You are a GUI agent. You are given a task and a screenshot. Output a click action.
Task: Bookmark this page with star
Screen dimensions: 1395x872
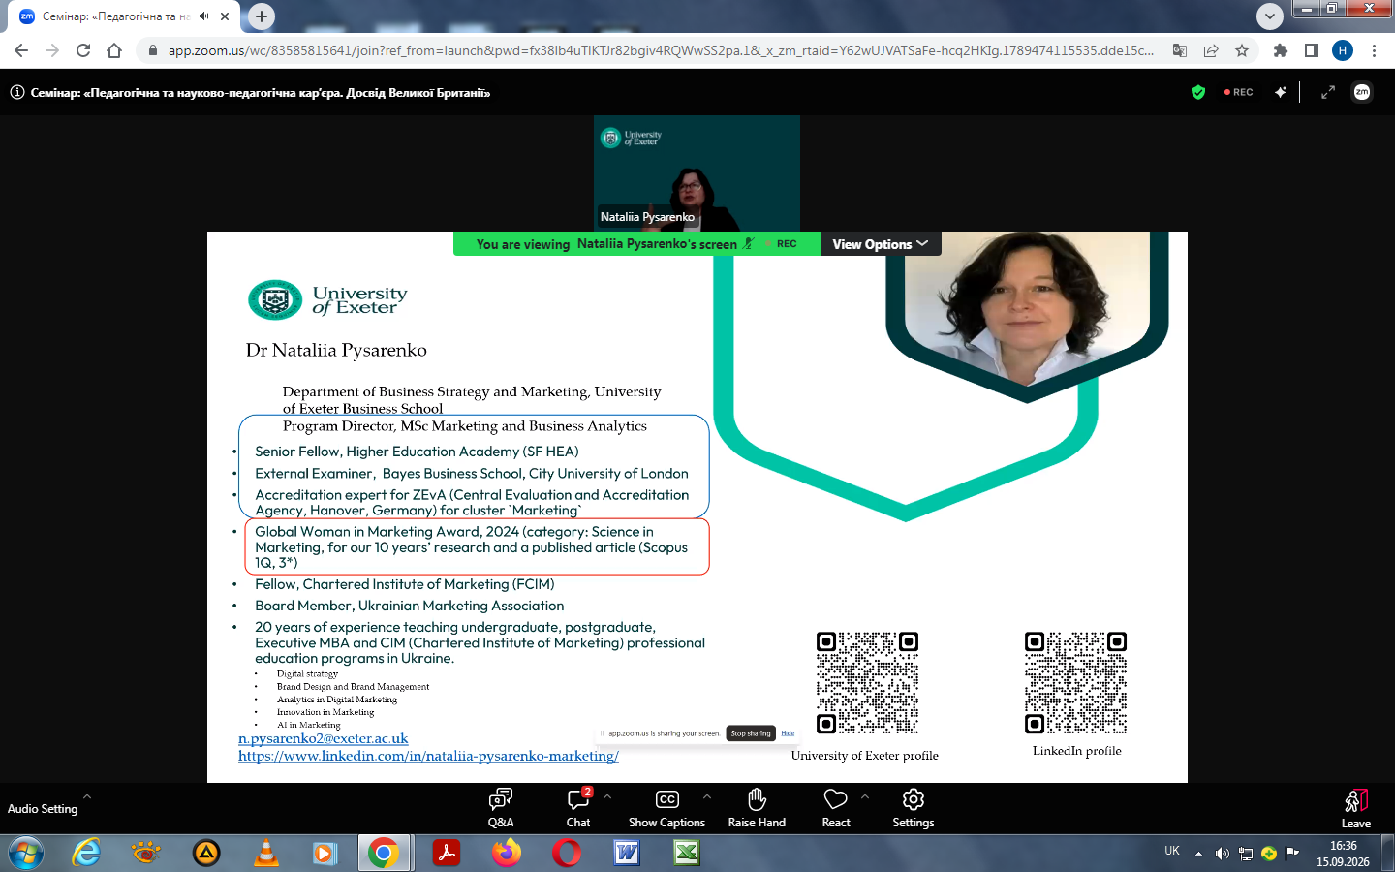(1242, 50)
